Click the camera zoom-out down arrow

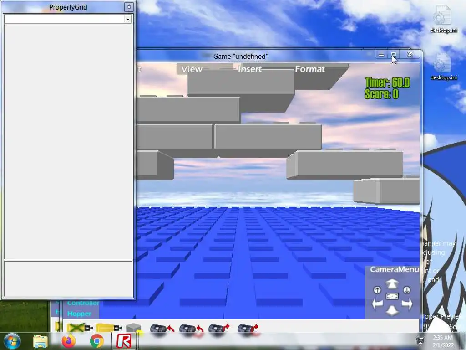tap(392, 310)
